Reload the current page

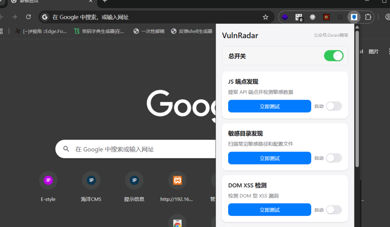pyautogui.click(x=29, y=17)
